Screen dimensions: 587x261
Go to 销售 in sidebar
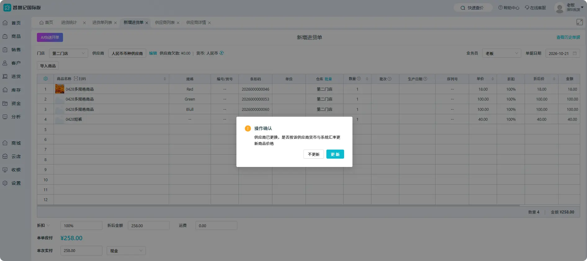(12, 50)
